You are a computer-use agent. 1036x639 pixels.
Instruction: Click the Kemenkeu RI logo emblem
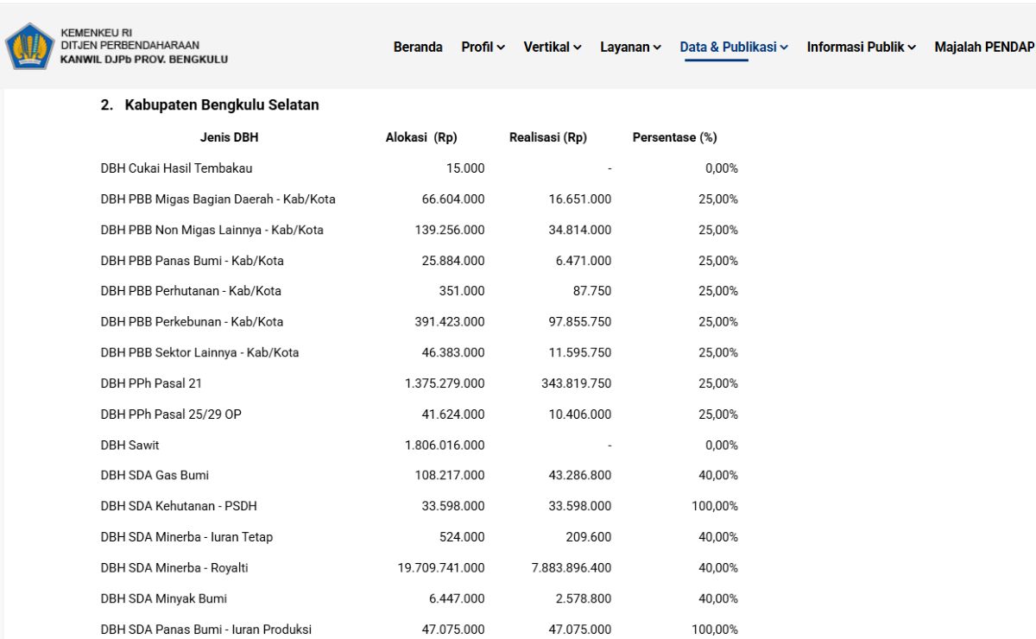(30, 47)
